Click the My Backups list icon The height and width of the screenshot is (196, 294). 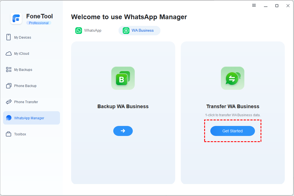pos(8,70)
